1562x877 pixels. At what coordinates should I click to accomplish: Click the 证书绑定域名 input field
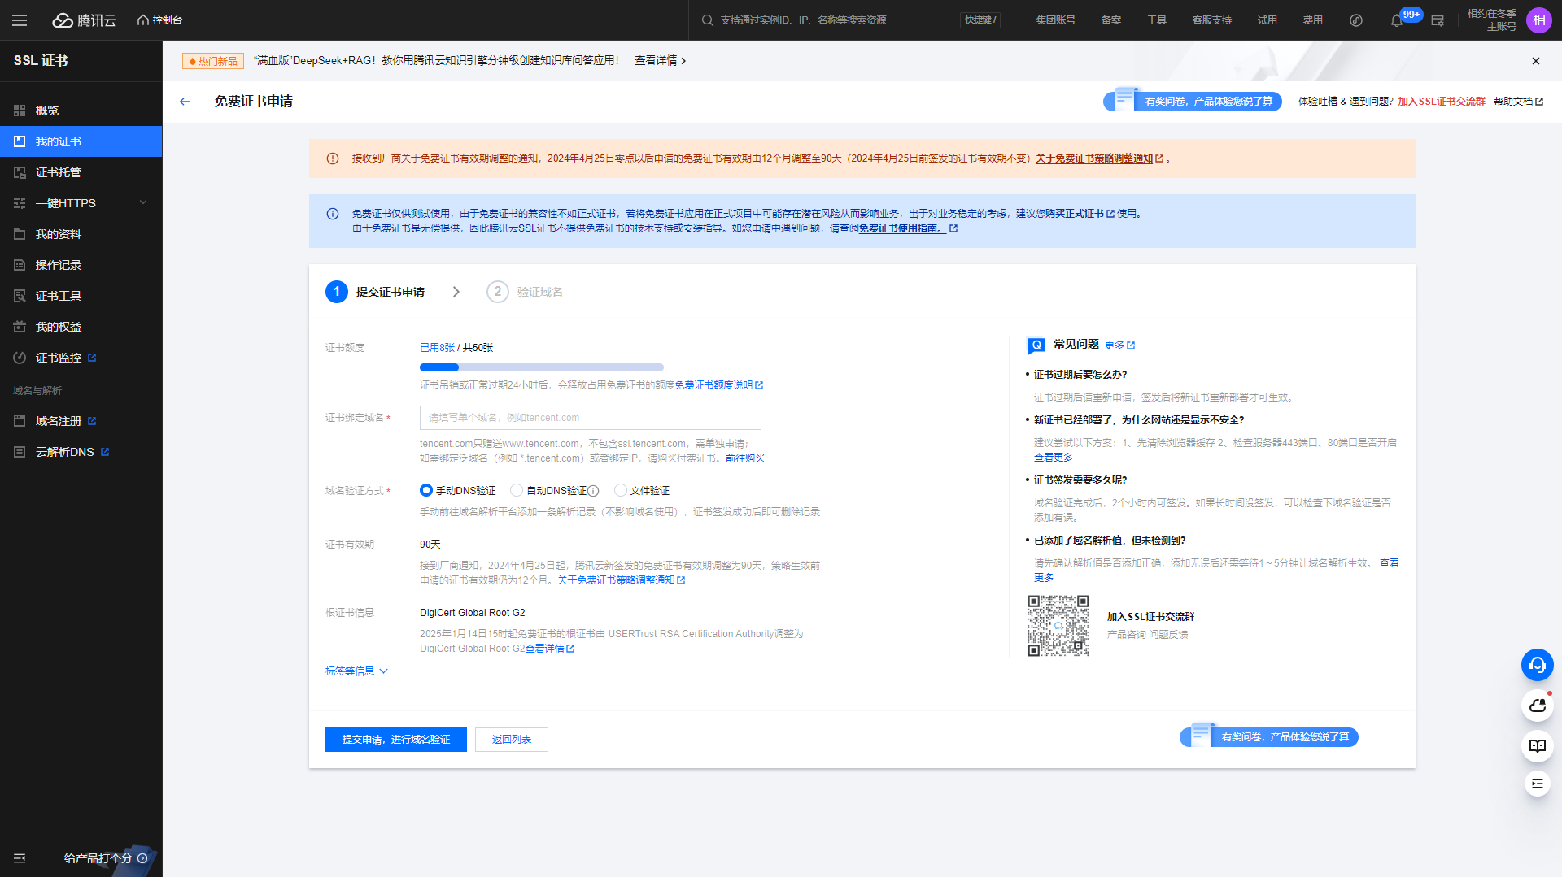click(x=590, y=418)
